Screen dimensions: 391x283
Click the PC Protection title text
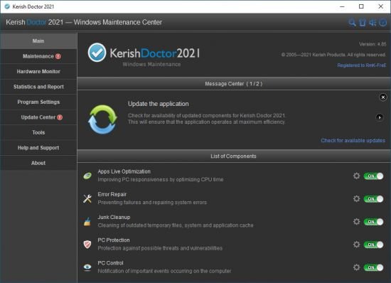114,240
